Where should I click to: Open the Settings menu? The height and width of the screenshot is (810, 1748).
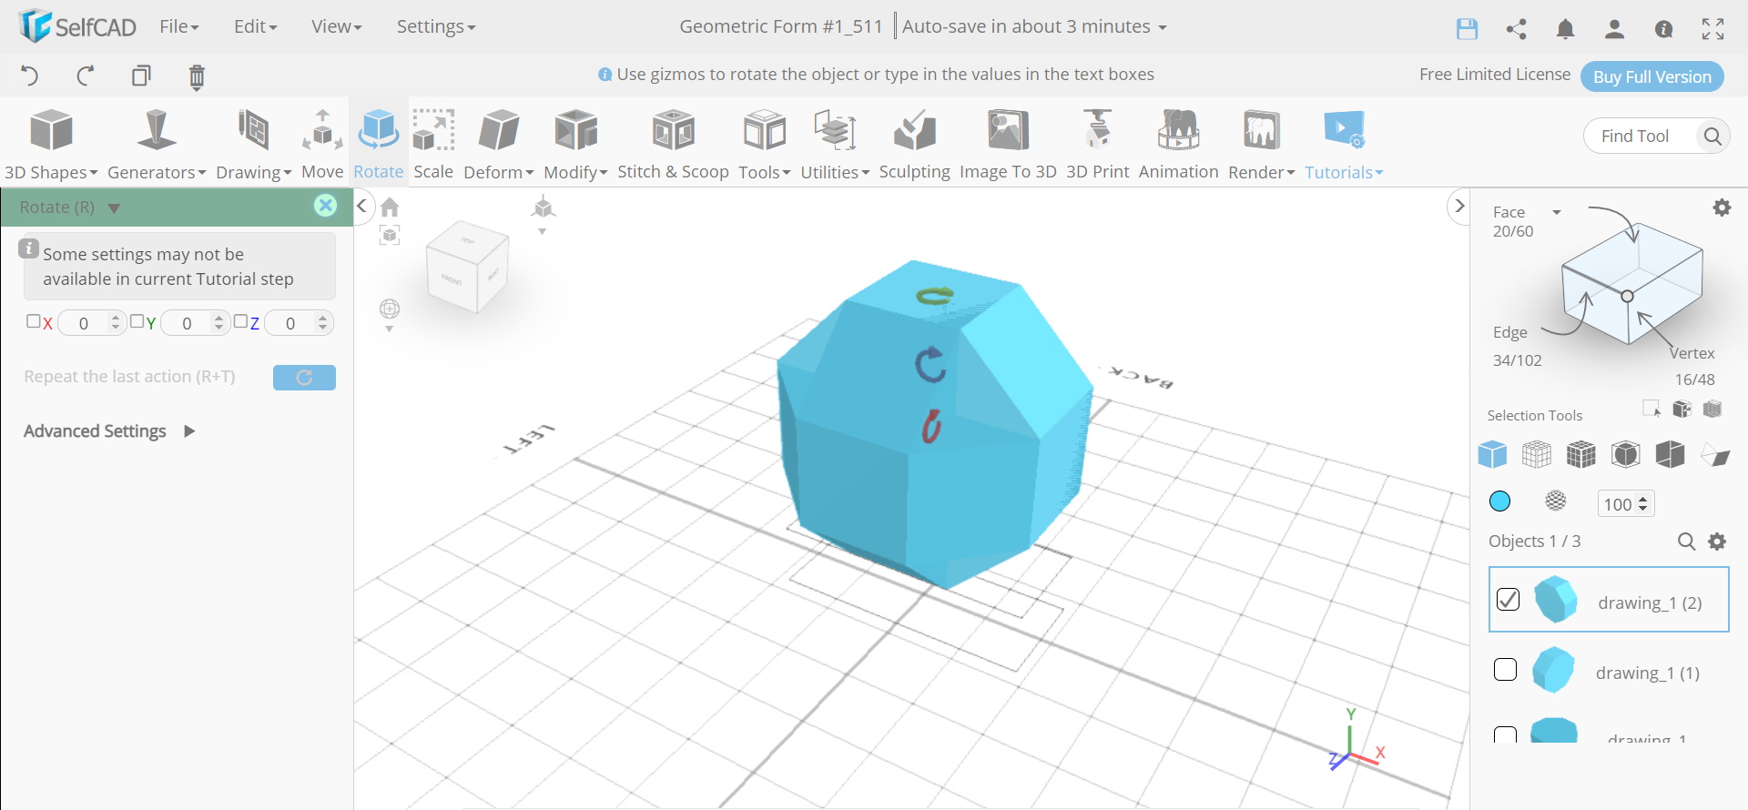[436, 27]
